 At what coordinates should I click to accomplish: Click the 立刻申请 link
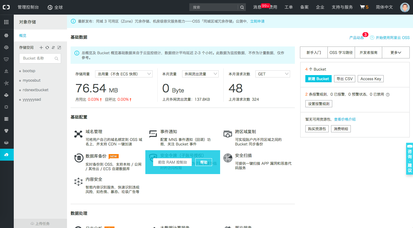pos(257,21)
